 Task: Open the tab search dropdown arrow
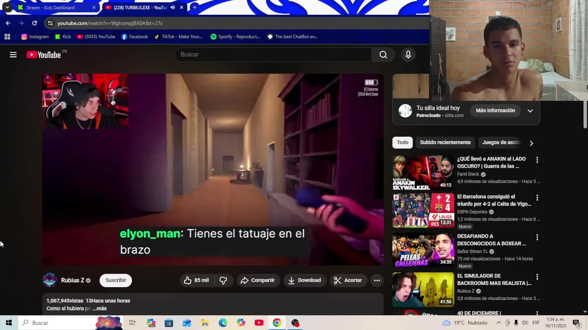pos(7,7)
